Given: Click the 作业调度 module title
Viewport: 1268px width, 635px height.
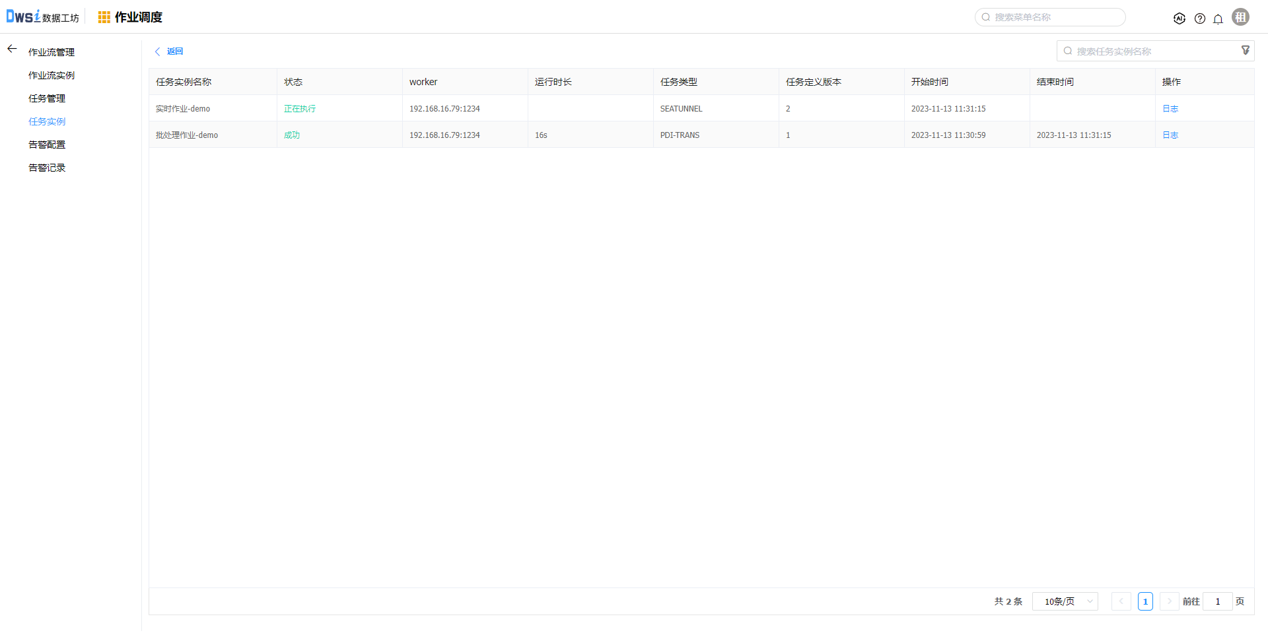Looking at the screenshot, I should 139,17.
